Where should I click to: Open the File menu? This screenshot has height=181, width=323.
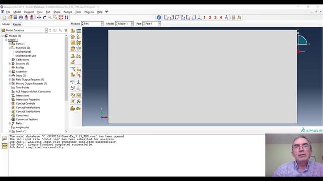[x=8, y=12]
